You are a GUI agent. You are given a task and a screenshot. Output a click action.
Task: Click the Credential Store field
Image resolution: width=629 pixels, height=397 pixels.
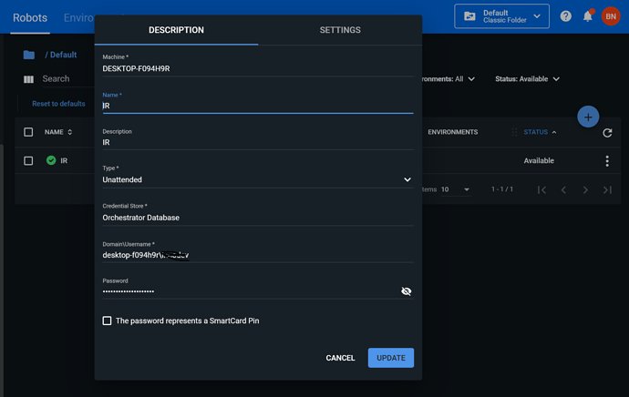(258, 218)
